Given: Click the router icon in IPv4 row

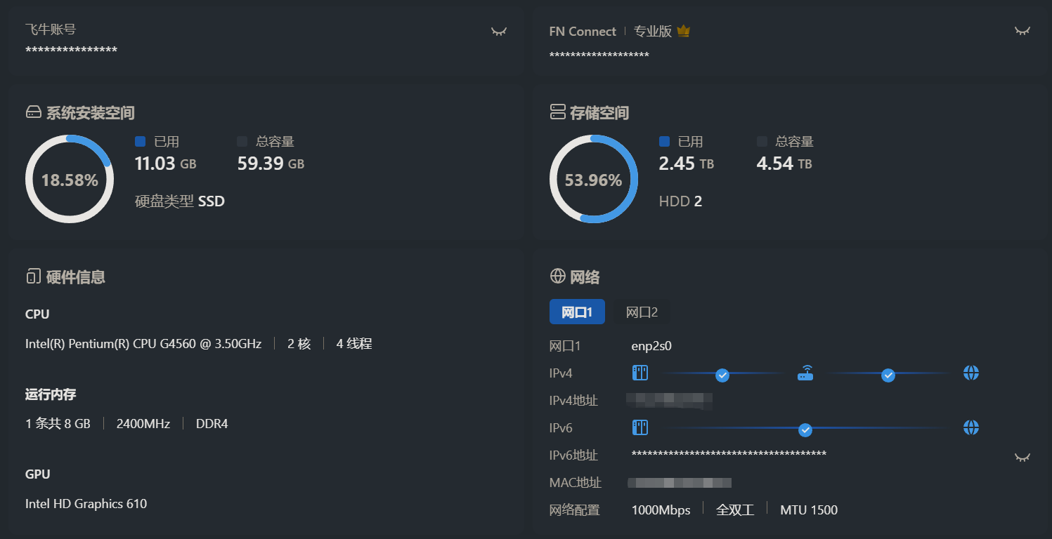Looking at the screenshot, I should [x=805, y=373].
